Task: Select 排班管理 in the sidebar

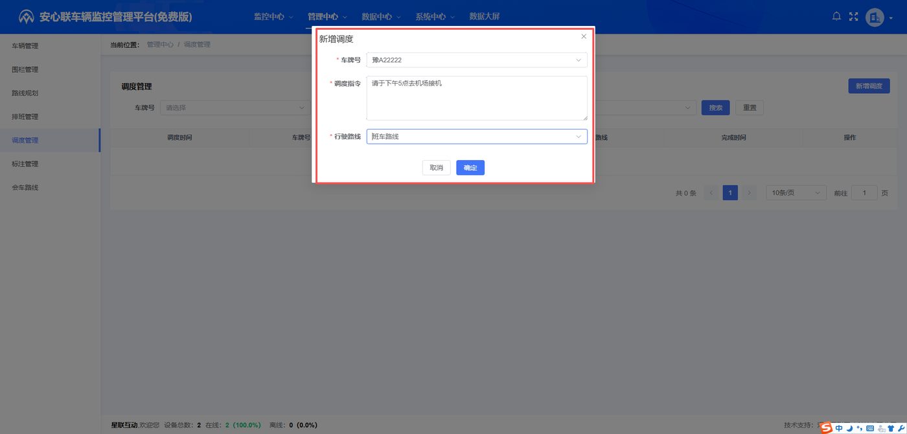Action: tap(51, 117)
